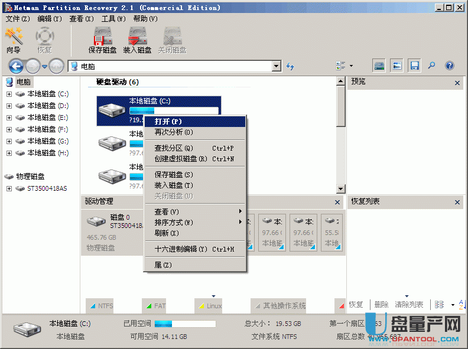Choose 刷新 from context menu
This screenshot has width=468, height=349.
pos(195,233)
